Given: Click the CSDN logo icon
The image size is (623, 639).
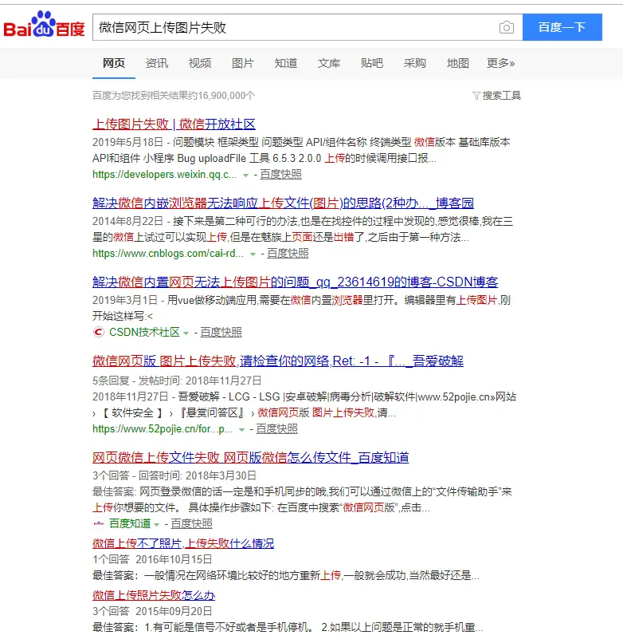Looking at the screenshot, I should 99,332.
